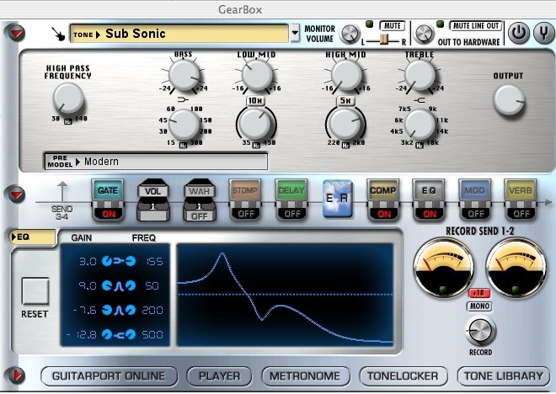Click the Monitor Volume knob
Image resolution: width=556 pixels, height=394 pixels.
coord(350,34)
